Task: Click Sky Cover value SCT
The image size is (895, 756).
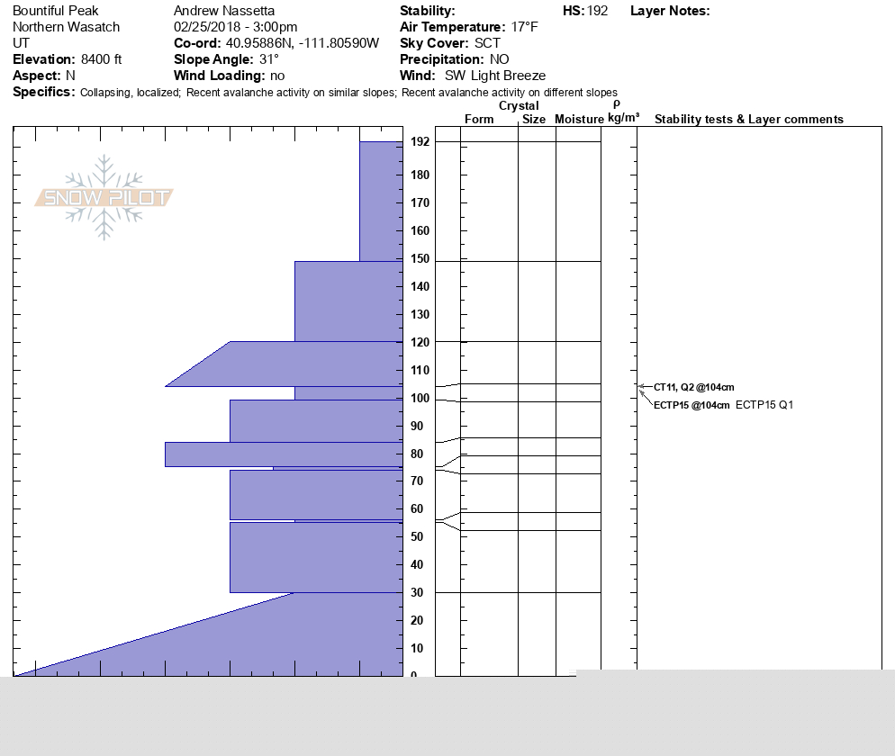Action: click(x=487, y=43)
